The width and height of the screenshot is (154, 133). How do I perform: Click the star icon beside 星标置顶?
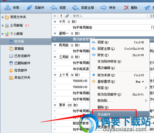tap(94, 81)
